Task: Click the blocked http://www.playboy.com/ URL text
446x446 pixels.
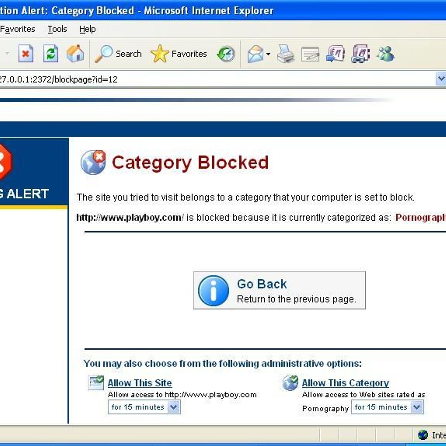Action: tap(130, 217)
